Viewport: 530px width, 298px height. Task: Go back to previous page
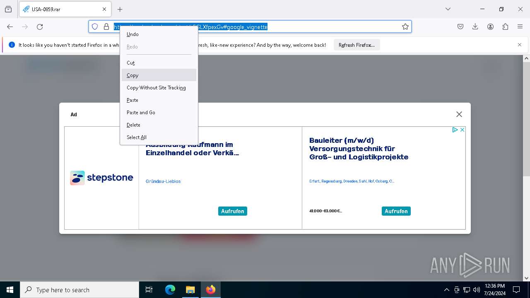10,26
